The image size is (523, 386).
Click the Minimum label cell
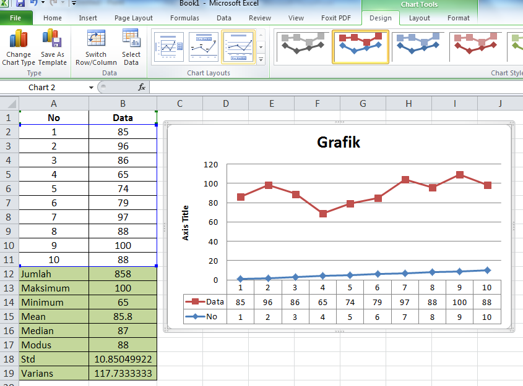tap(54, 303)
